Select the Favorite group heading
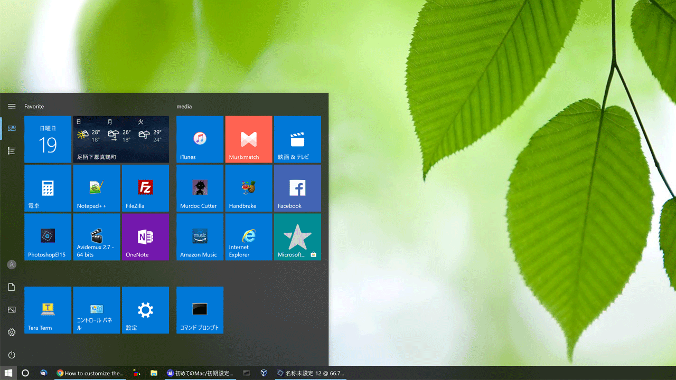 click(34, 107)
